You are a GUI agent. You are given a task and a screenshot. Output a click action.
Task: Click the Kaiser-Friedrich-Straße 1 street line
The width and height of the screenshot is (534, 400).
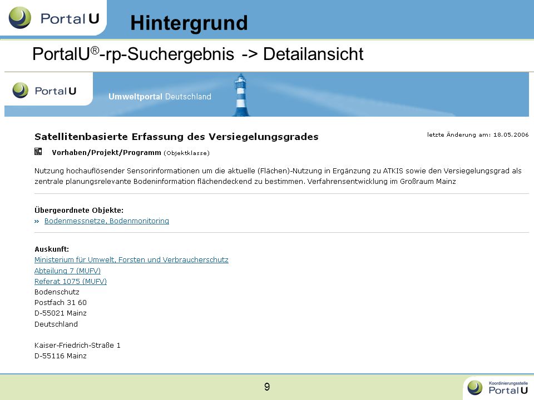(77, 346)
